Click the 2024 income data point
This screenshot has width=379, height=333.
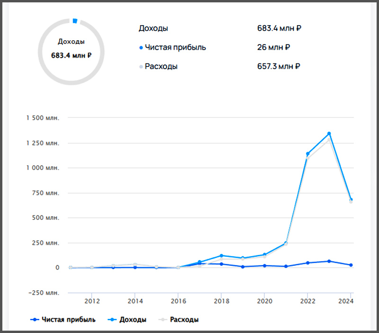point(351,199)
